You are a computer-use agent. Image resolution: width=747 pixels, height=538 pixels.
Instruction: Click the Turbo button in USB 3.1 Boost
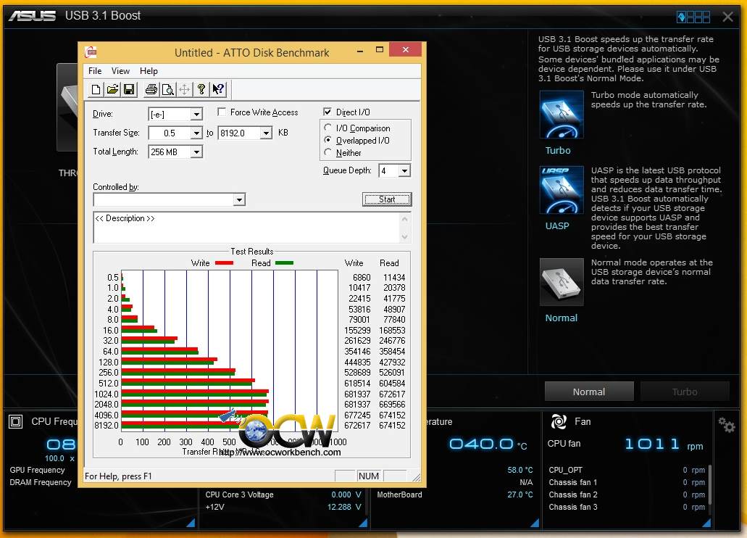(x=685, y=392)
